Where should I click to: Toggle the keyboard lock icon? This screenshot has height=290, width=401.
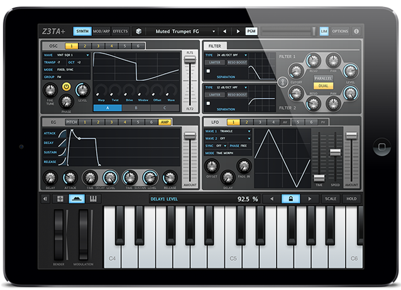tap(290, 199)
